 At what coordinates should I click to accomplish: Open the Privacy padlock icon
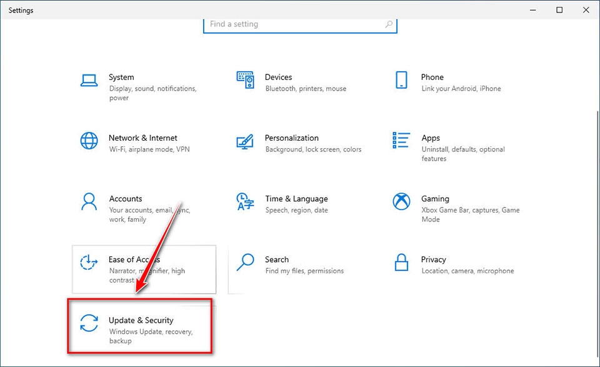401,262
